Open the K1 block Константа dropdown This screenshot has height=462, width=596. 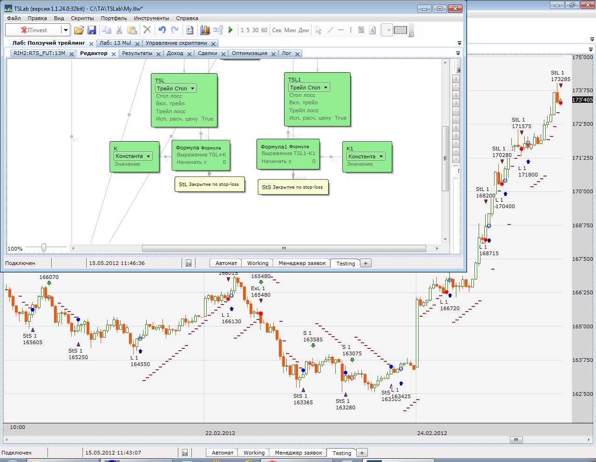(381, 156)
